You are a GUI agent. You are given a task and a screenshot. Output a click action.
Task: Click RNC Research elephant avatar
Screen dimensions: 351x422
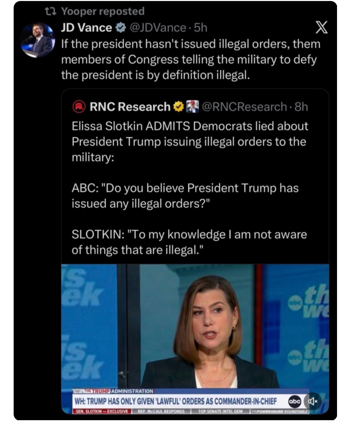coord(78,107)
